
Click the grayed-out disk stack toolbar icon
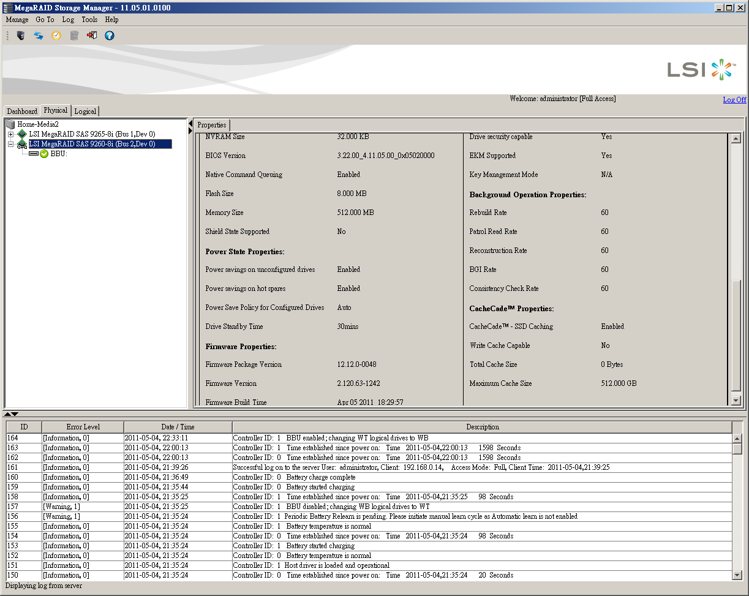click(74, 36)
